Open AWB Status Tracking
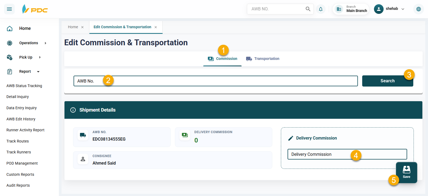Viewport: 428px width, 196px height. [24, 86]
